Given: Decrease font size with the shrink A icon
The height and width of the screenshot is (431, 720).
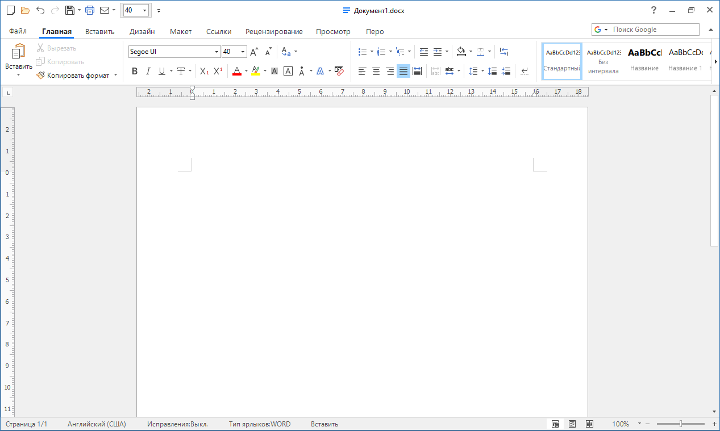Looking at the screenshot, I should pyautogui.click(x=269, y=52).
